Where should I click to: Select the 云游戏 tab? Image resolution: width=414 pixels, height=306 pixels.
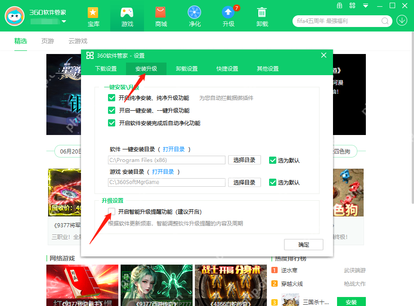[78, 41]
